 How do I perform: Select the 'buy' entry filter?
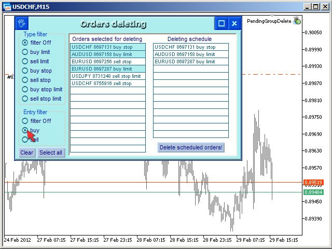[25, 130]
